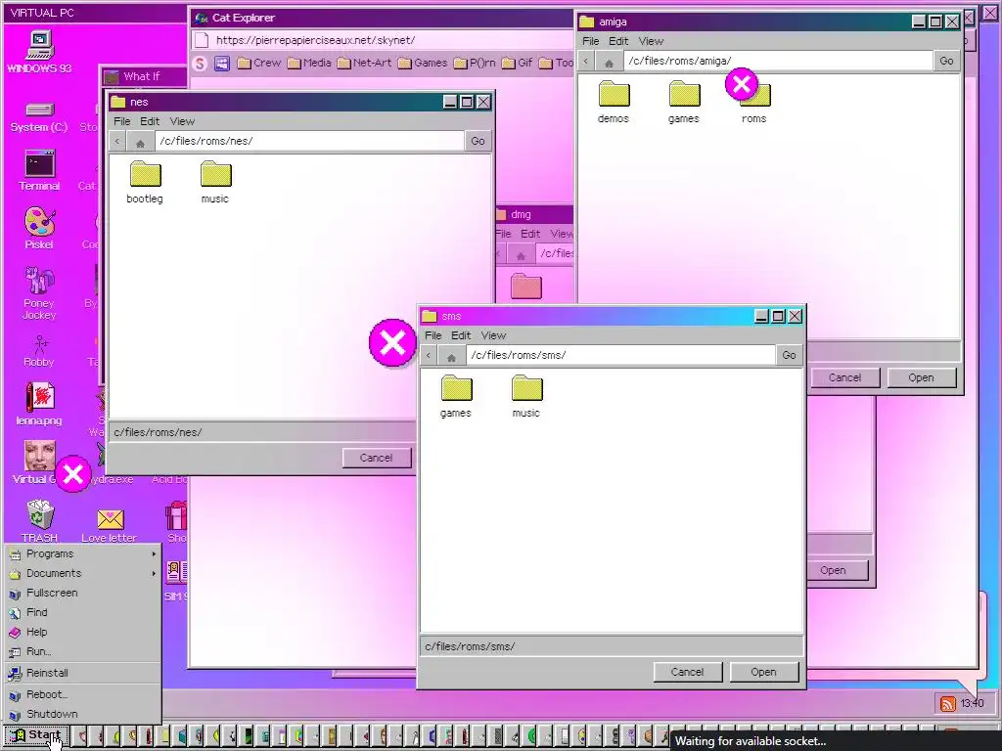Open games folder in amiga window
The height and width of the screenshot is (751, 1002).
684,102
